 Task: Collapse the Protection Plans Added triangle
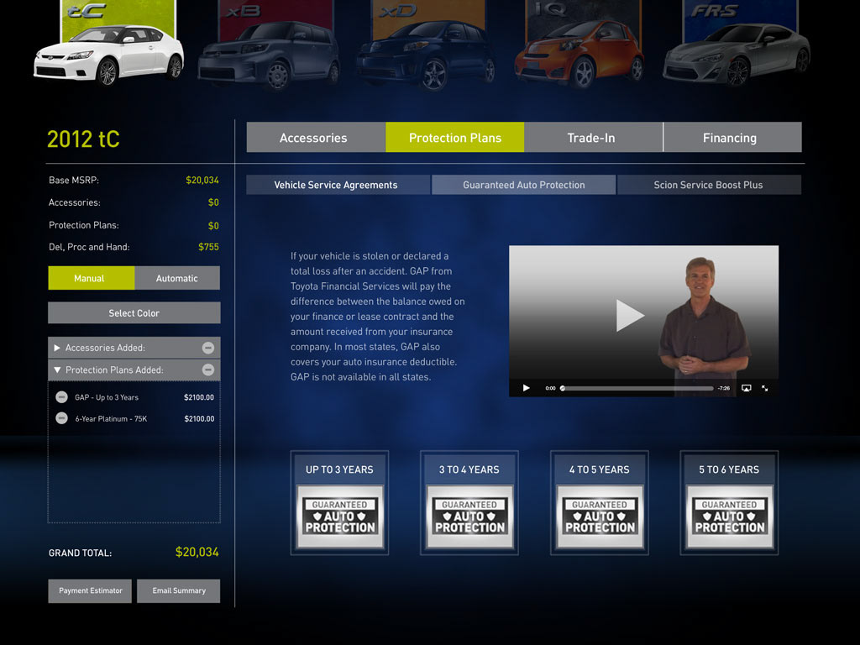coord(57,370)
